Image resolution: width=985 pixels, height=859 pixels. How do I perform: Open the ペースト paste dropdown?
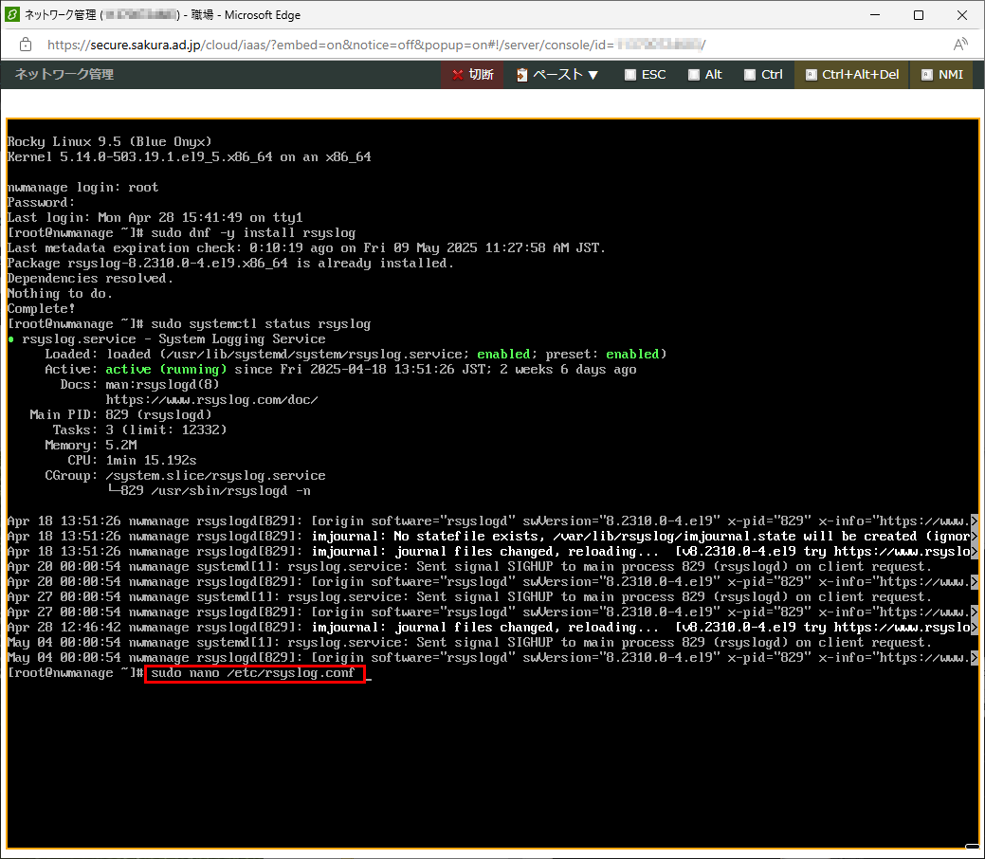tap(557, 75)
